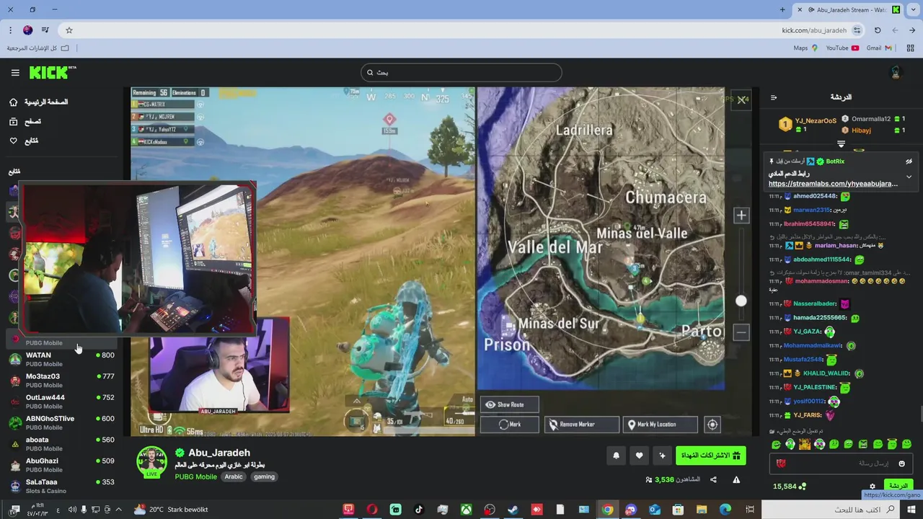923x519 pixels.
Task: Toggle notification bell for Abu_Jaradeh
Action: coord(616,456)
